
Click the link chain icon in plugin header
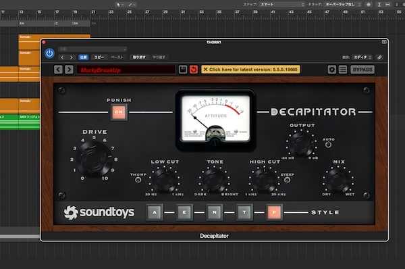(x=379, y=57)
